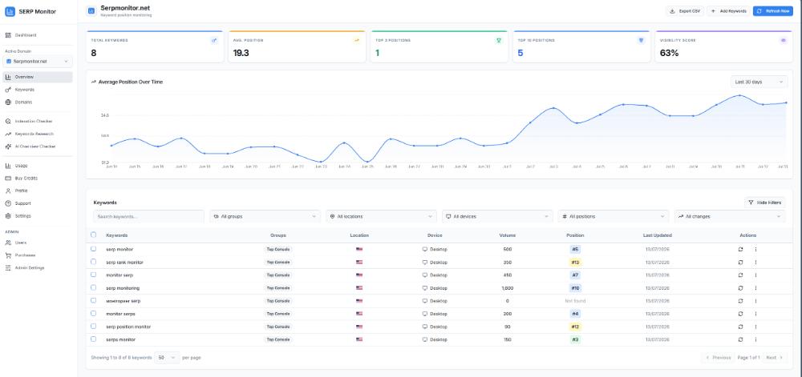Expand the All locations filter
802x377 pixels.
[381, 216]
